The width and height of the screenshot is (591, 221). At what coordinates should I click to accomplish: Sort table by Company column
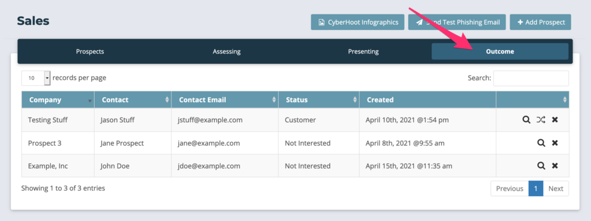pos(58,100)
